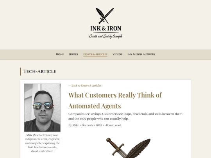
Task: Click the Create and Lead by Example tagline
Action: point(106,36)
